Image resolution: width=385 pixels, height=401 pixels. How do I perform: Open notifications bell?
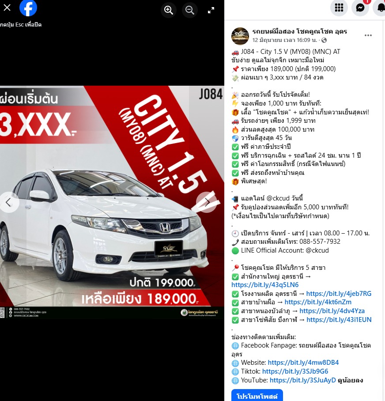380,8
